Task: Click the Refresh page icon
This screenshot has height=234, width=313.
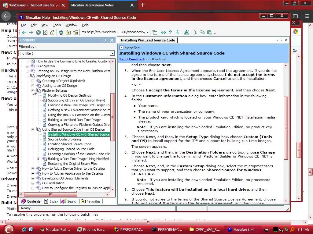Action: [45, 32]
